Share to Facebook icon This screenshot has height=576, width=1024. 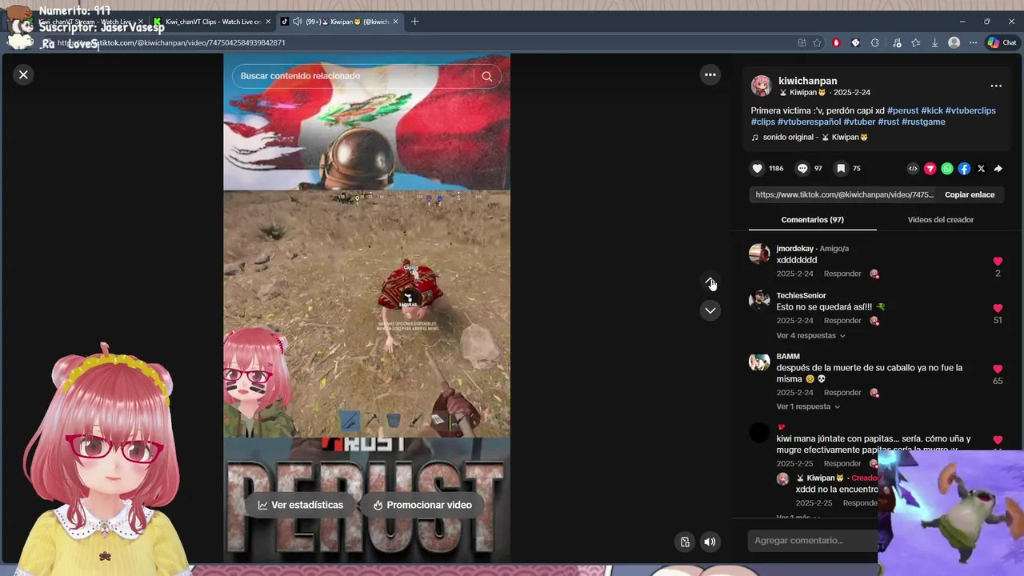pyautogui.click(x=964, y=169)
